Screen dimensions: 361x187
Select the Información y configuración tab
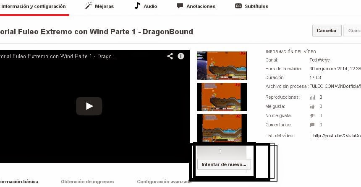coord(33,6)
